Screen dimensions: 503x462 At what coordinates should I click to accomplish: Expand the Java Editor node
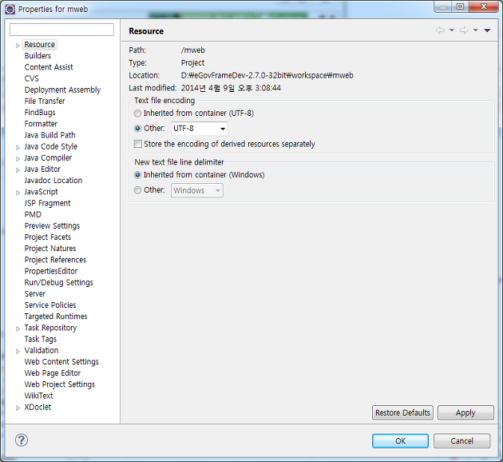click(18, 170)
